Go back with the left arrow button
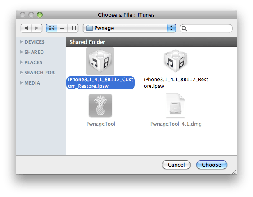This screenshot has height=197, width=253. pos(26,28)
